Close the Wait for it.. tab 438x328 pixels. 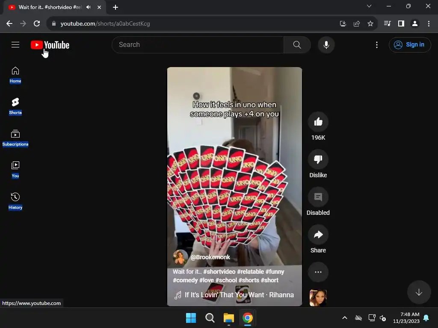pyautogui.click(x=99, y=7)
